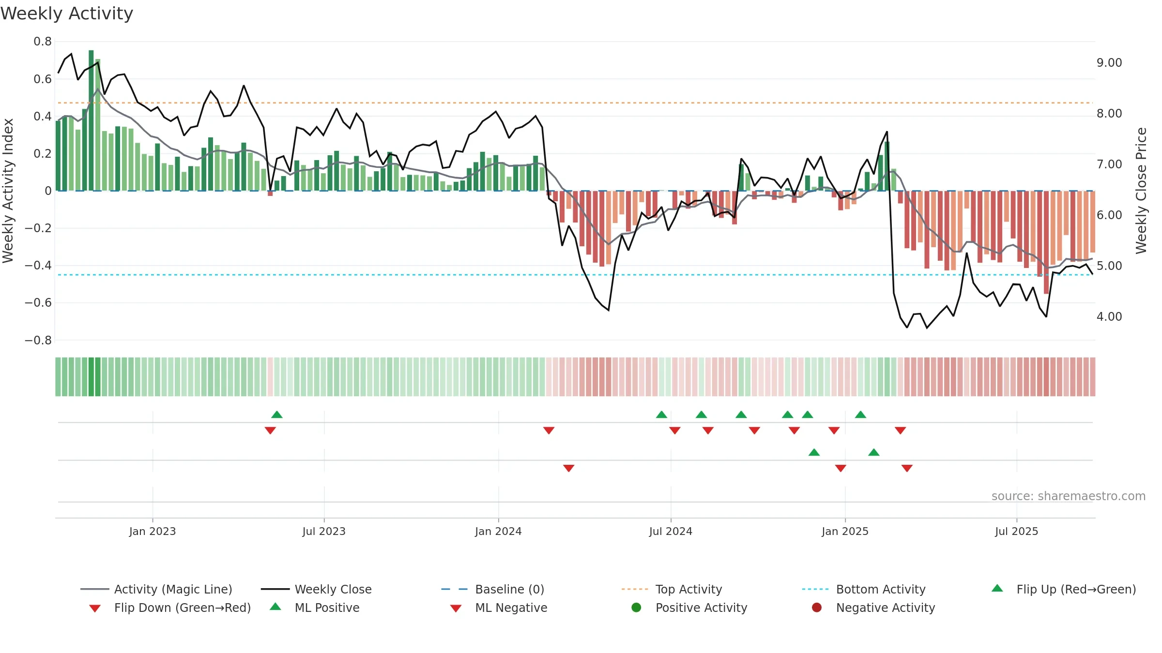Screen dimensions: 1162x653
Task: Click the Positive Activity green circle icon
Action: point(636,608)
